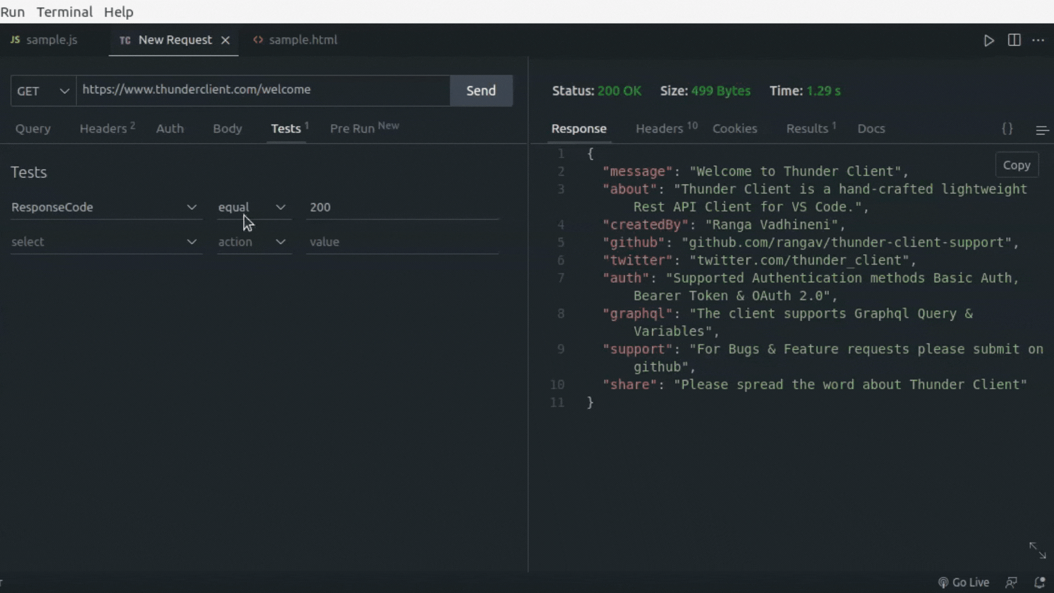Open the Pre Run tab

(364, 128)
